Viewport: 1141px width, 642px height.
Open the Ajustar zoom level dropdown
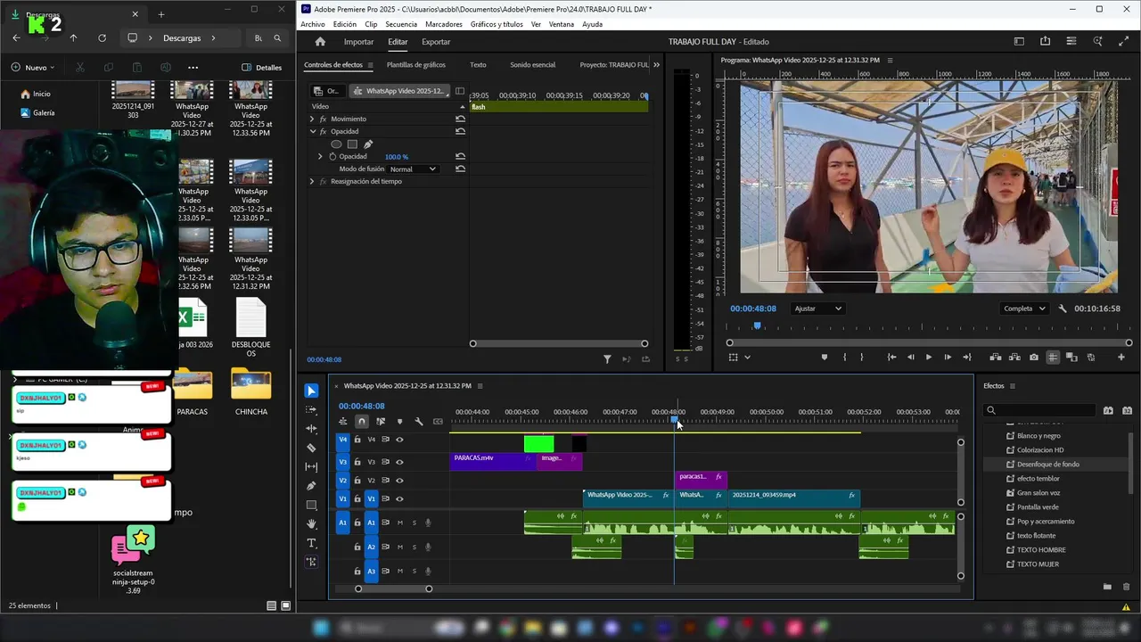point(817,309)
